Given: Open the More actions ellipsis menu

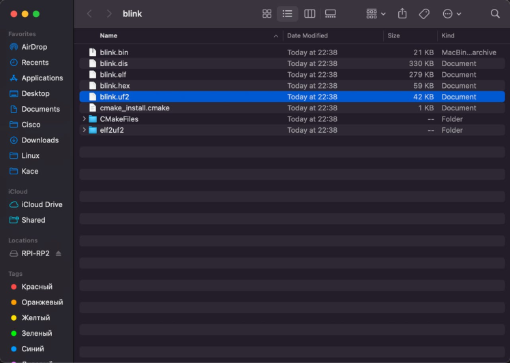Looking at the screenshot, I should coord(451,14).
